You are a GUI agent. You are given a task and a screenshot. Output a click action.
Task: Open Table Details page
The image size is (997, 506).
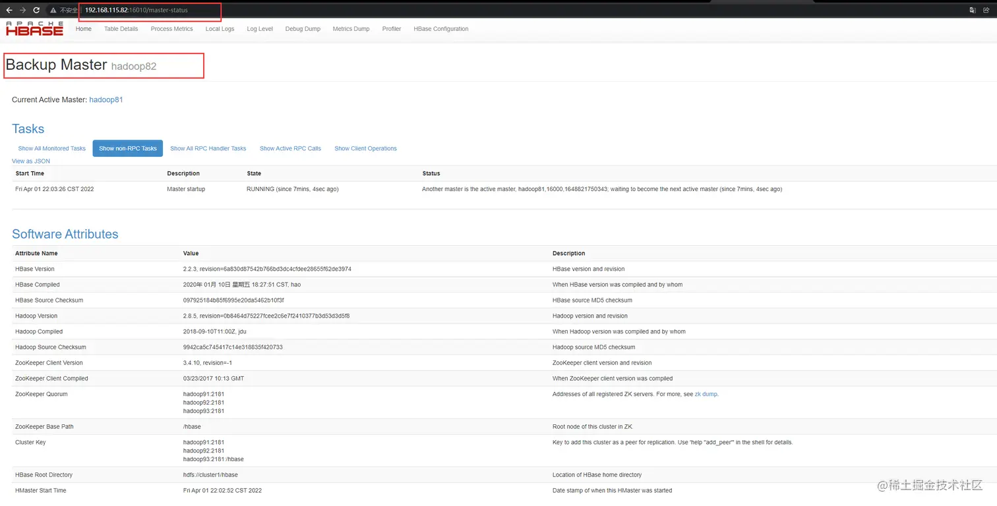tap(121, 29)
